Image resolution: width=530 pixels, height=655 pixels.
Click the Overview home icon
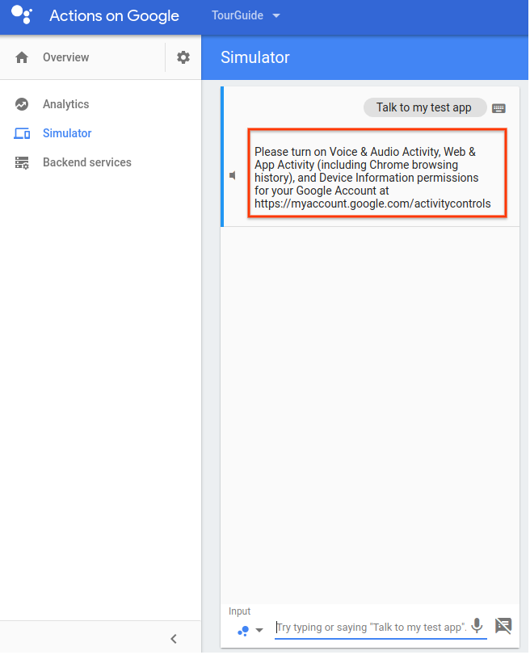pos(22,57)
